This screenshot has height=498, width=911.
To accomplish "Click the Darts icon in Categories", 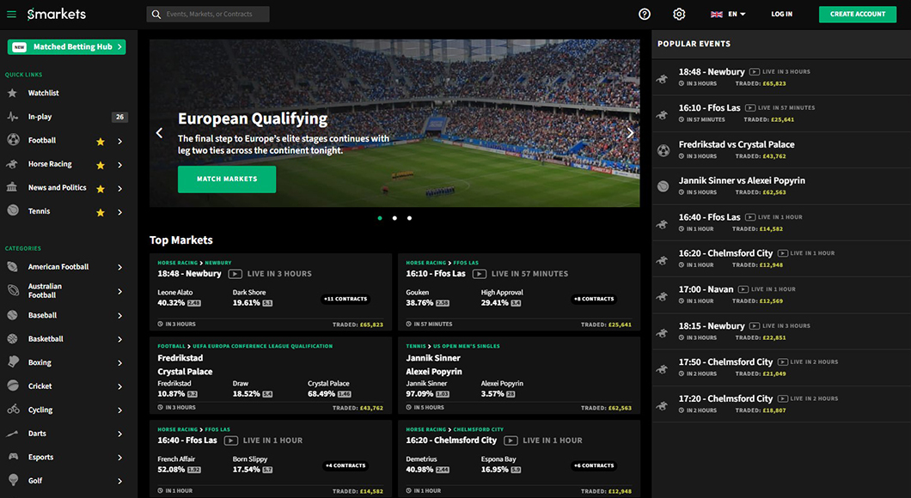I will tap(12, 434).
